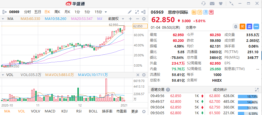Set a price alert bell

tap(236, 26)
